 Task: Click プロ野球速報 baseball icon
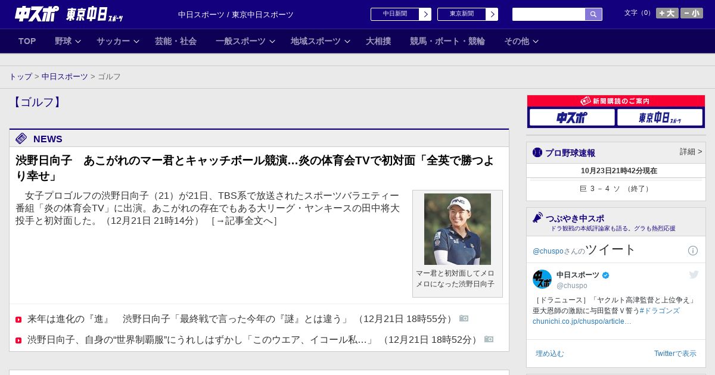click(x=537, y=152)
